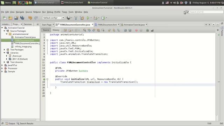
Task: Collapse the Source Packages node
Action: (x=5, y=31)
